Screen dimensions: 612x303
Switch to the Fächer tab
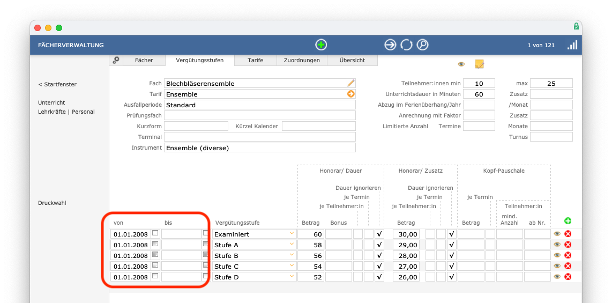click(x=144, y=60)
